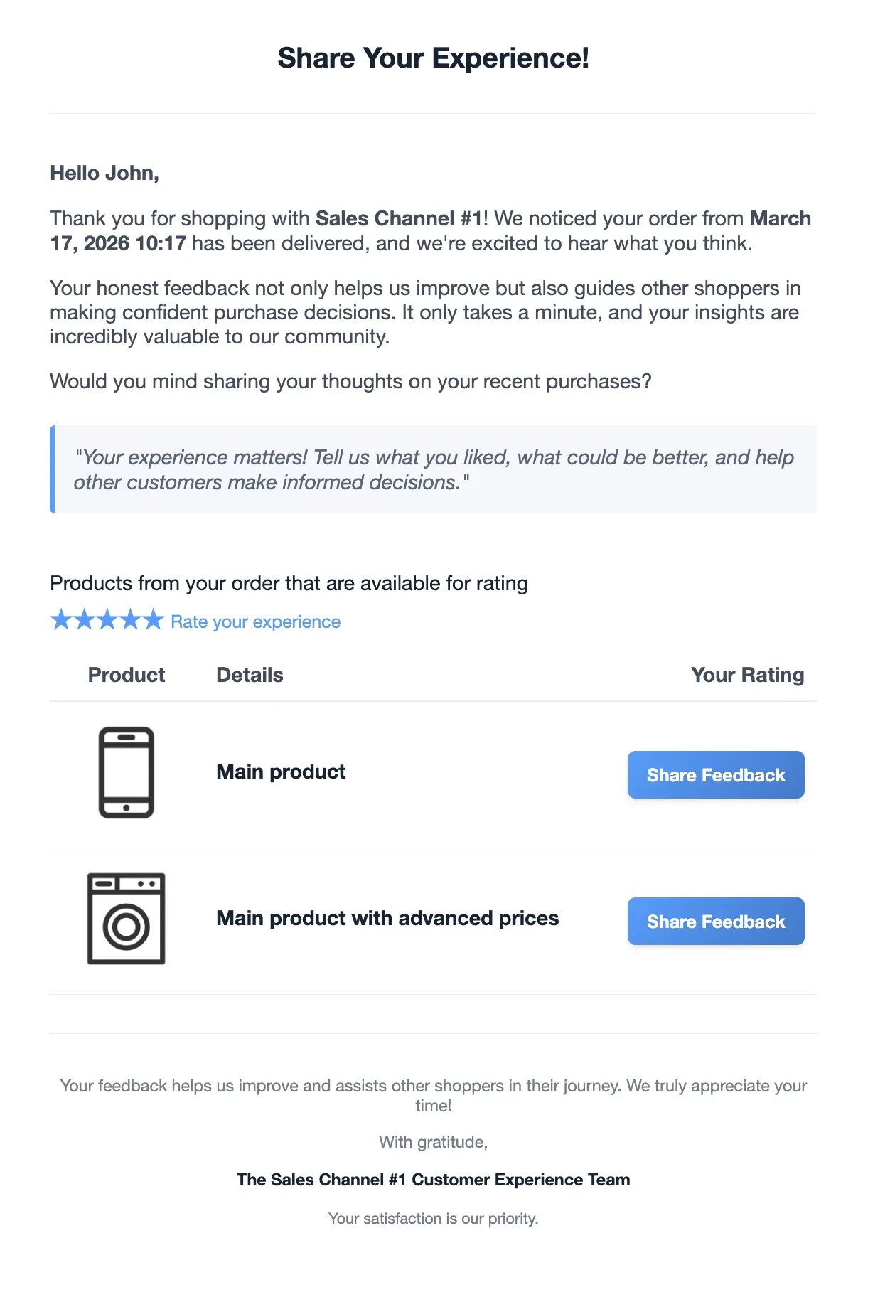The image size is (890, 1297).
Task: Select the first rating star
Action: pos(61,620)
